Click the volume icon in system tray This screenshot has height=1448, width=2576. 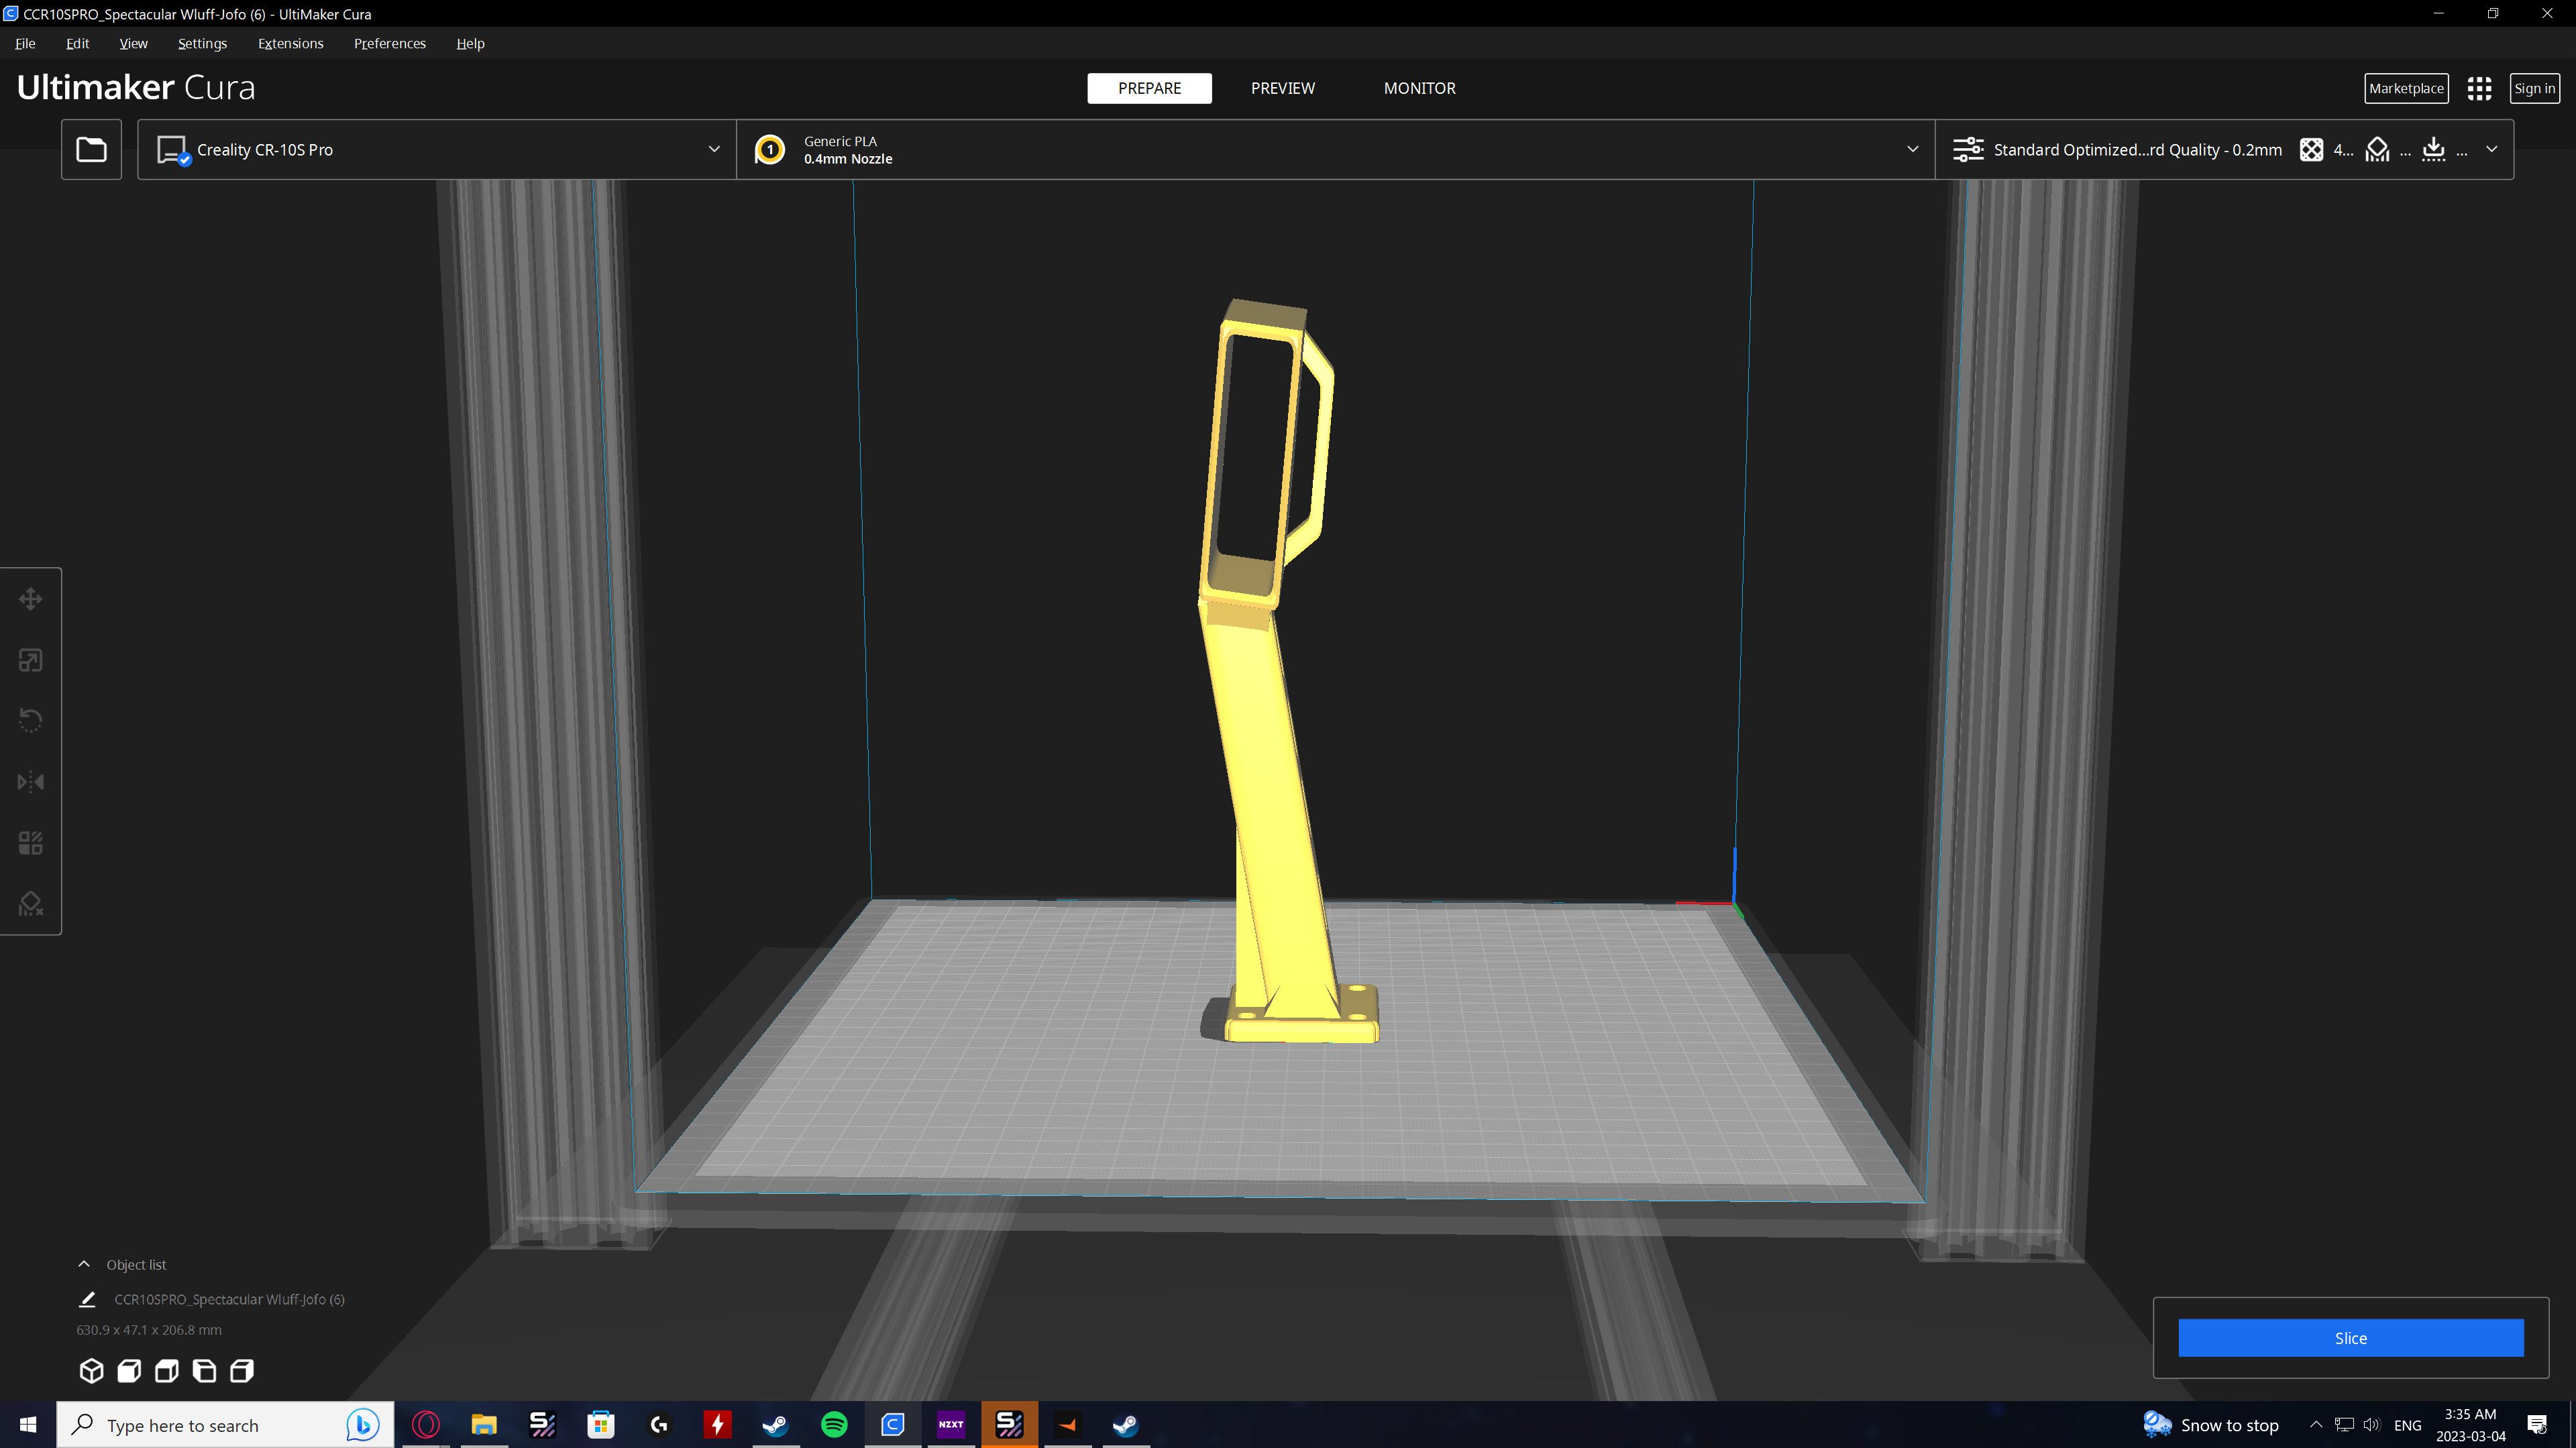point(2372,1425)
